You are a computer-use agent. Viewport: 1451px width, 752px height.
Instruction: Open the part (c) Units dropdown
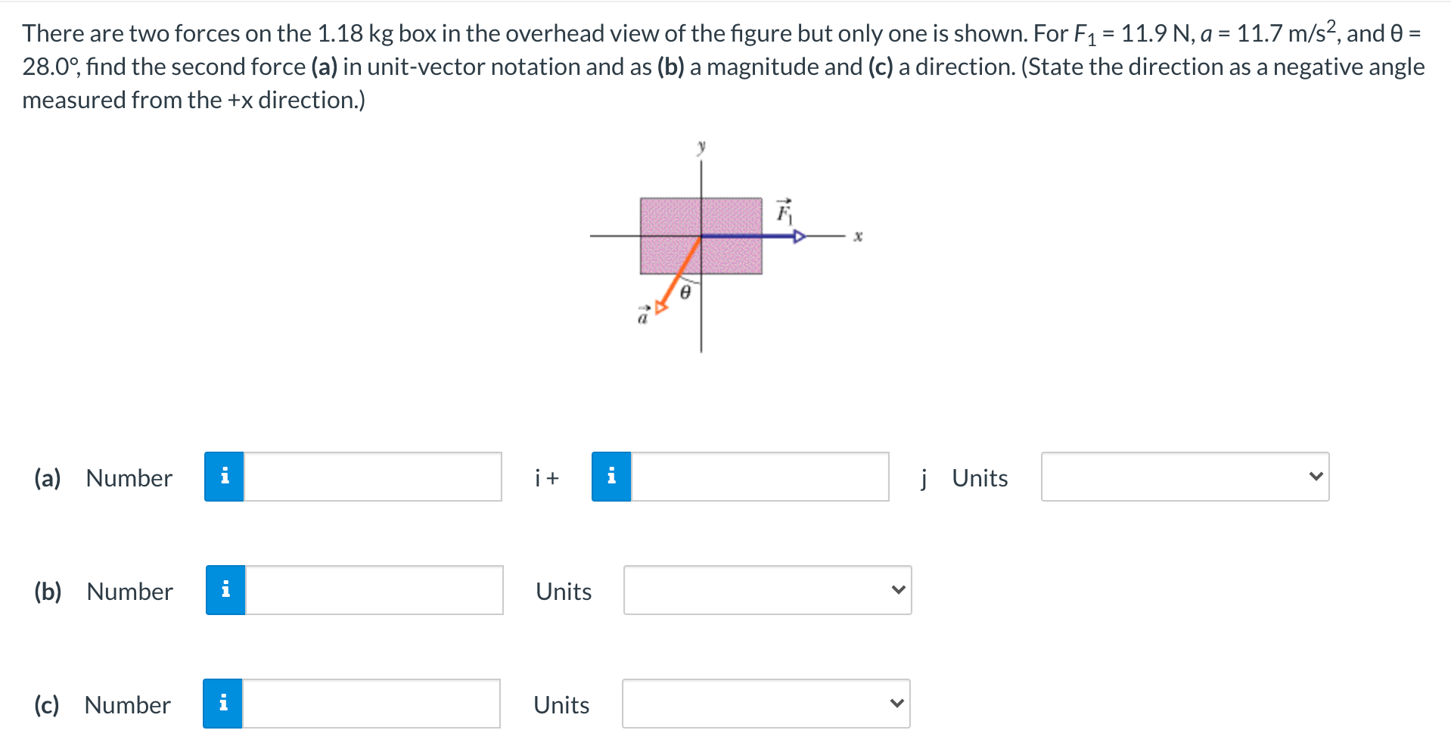[766, 704]
